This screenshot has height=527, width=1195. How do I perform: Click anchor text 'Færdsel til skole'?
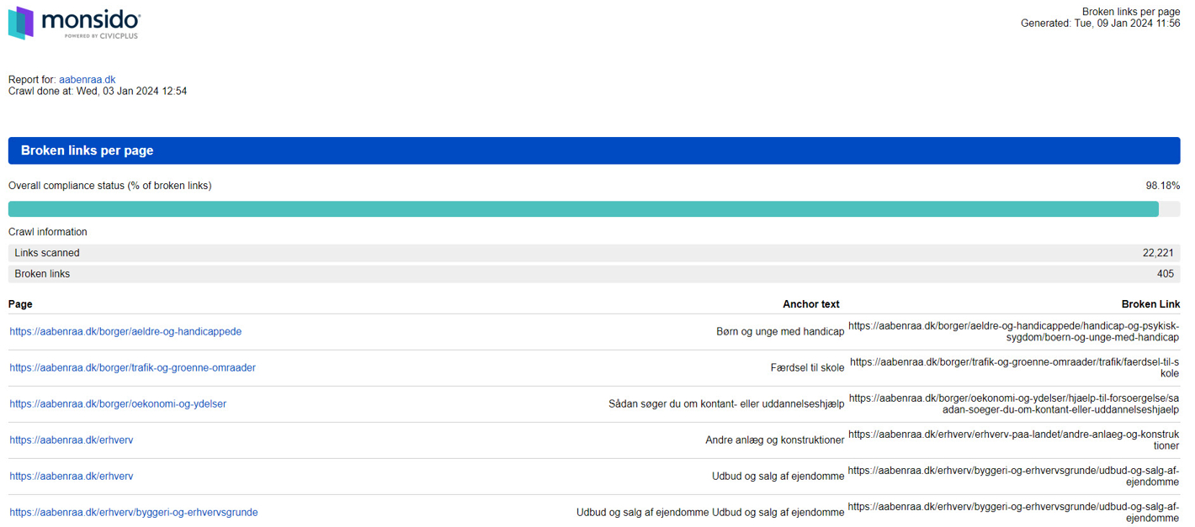coord(806,368)
